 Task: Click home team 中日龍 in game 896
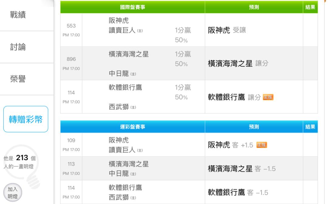tap(119, 73)
